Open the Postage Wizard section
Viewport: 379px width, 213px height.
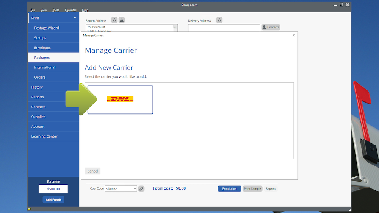tap(47, 28)
